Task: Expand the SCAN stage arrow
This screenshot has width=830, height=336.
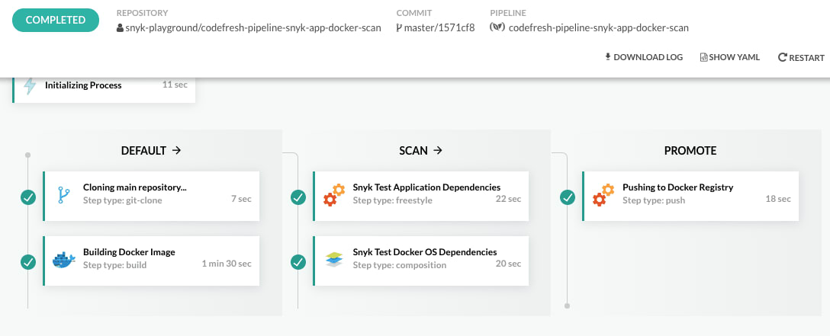Action: coord(438,151)
